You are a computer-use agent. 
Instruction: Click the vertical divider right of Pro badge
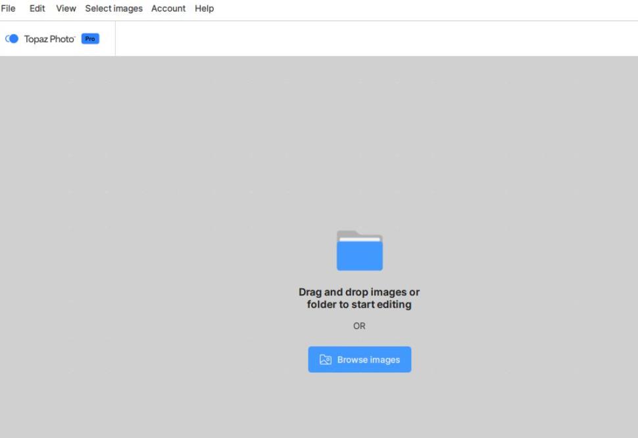coord(115,39)
